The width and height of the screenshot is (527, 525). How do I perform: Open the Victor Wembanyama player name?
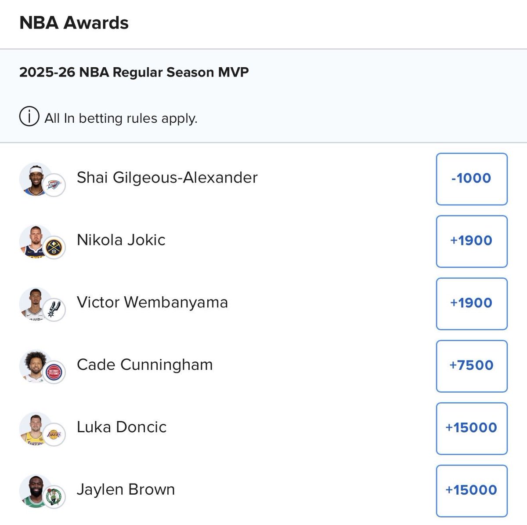(152, 303)
